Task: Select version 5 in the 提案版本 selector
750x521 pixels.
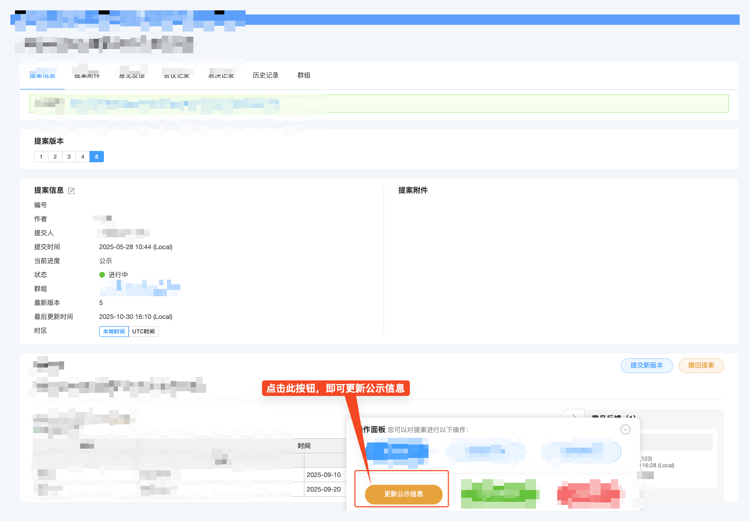Action: [x=97, y=156]
